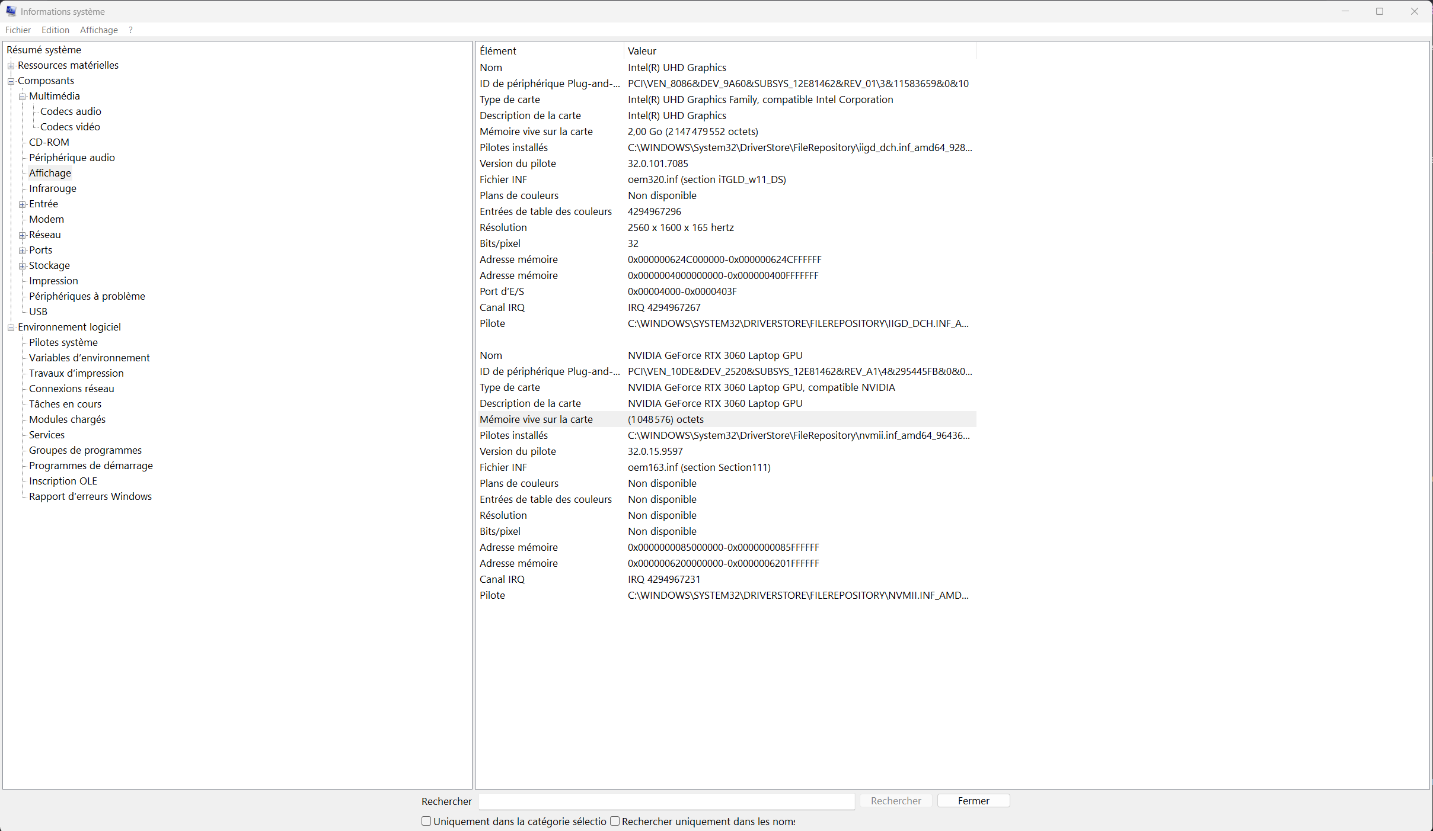Collapse the Multimédia branch

click(x=22, y=97)
